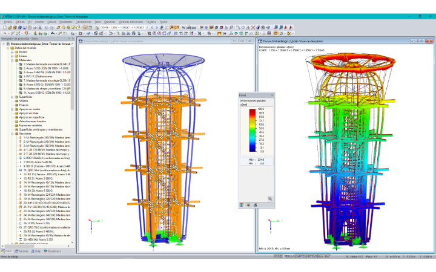
Task: Open the Ventana menu
Action: [151, 22]
